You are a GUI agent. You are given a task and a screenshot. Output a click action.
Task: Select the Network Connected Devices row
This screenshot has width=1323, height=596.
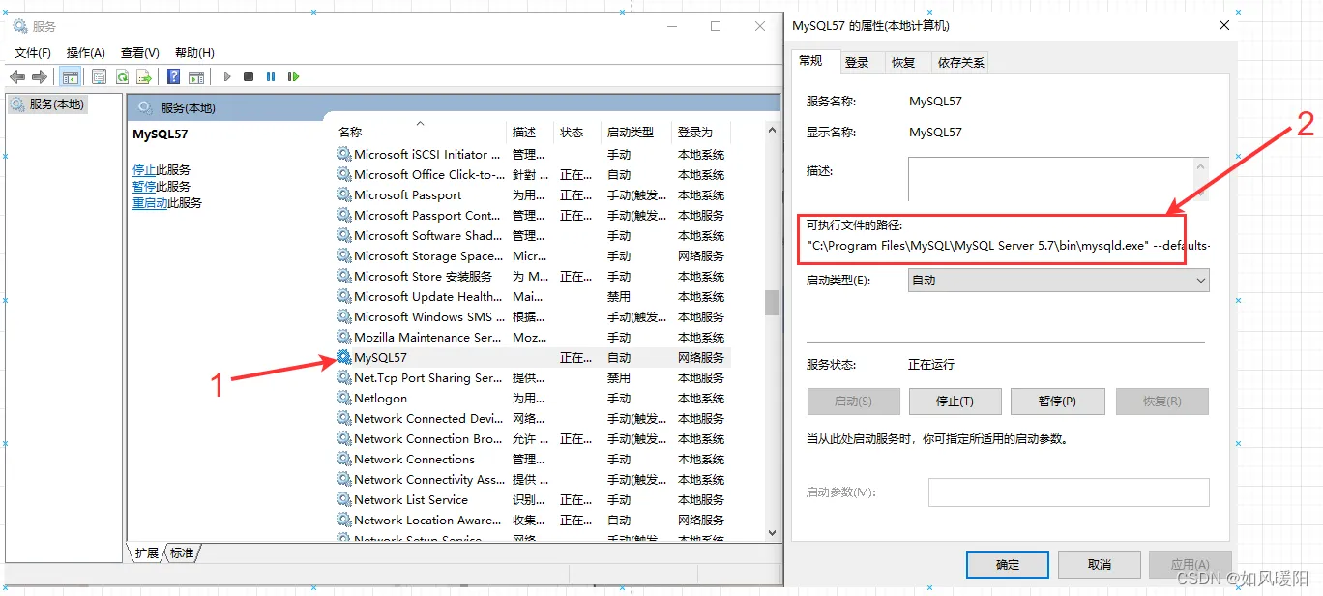[532, 419]
